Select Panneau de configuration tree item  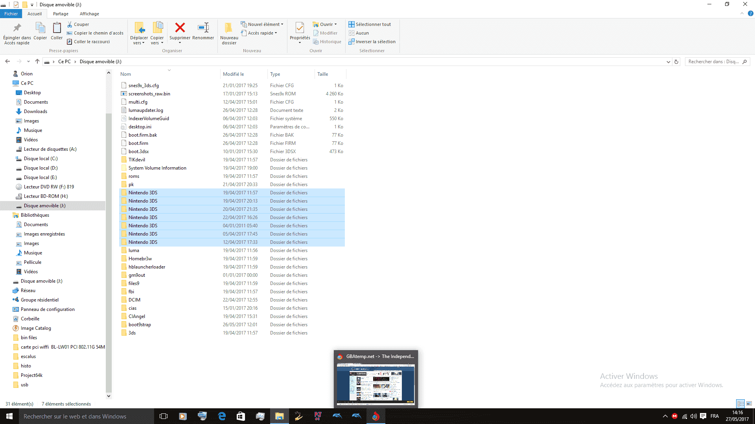tap(48, 309)
